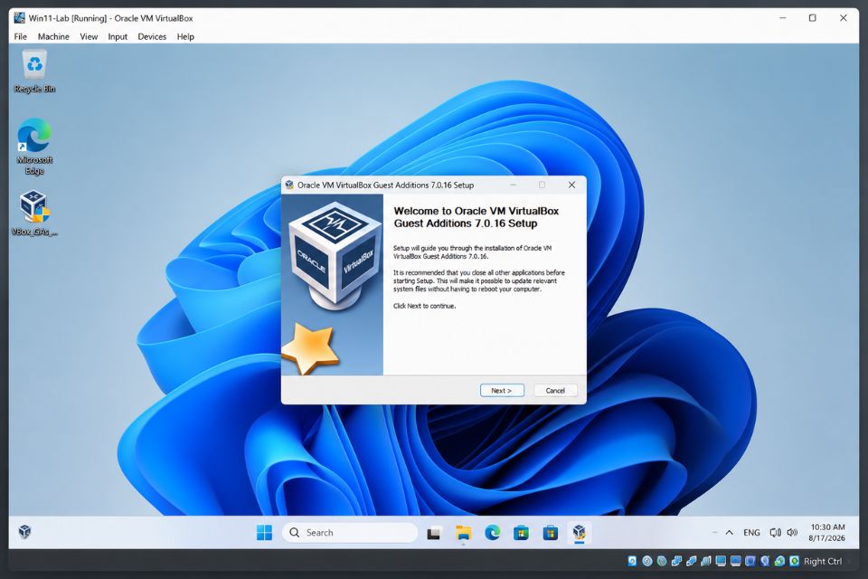868x579 pixels.
Task: Click the optical disc status icon
Action: pos(647,561)
